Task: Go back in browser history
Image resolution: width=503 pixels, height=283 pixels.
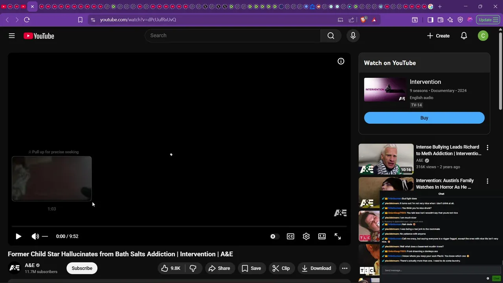Action: [7, 20]
